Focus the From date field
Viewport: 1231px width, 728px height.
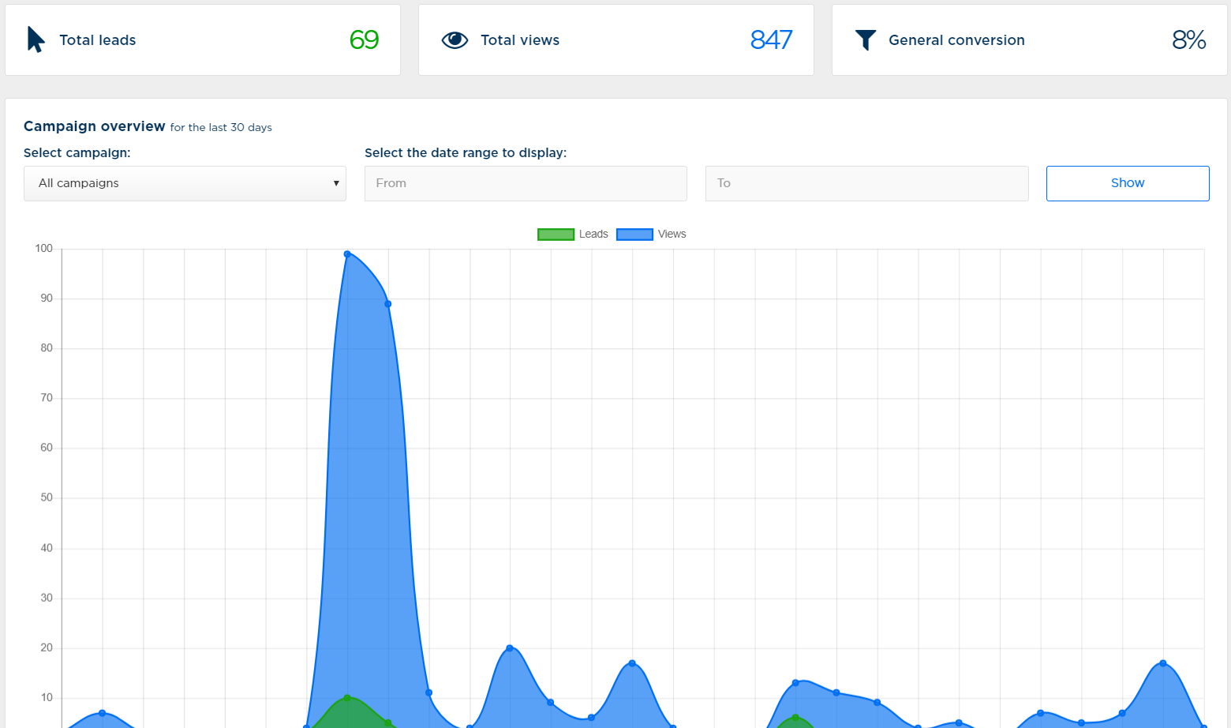[526, 183]
